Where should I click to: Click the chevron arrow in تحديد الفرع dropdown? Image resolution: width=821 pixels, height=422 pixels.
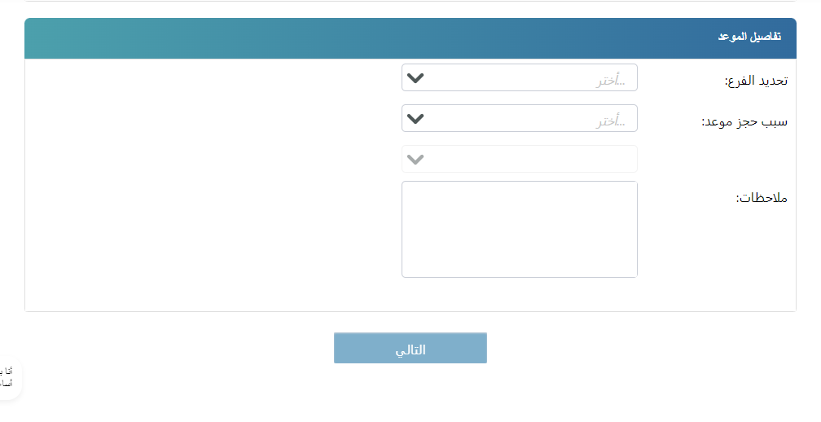point(415,78)
